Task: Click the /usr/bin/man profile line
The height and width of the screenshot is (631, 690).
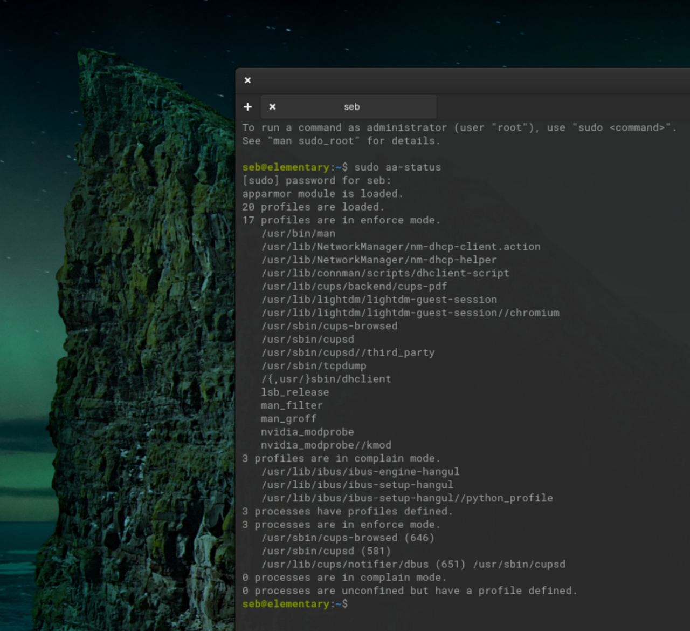Action: (298, 234)
